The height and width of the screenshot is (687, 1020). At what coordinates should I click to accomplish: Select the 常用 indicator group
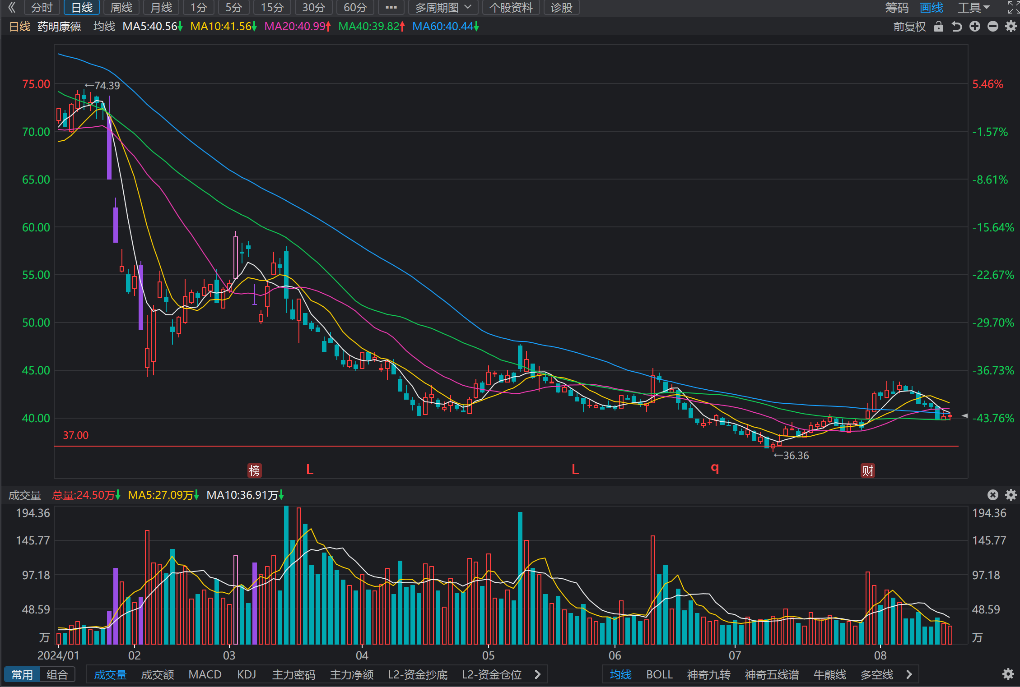pyautogui.click(x=22, y=674)
